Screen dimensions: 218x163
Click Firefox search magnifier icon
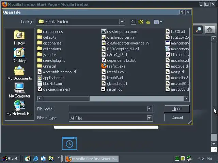(x=199, y=30)
